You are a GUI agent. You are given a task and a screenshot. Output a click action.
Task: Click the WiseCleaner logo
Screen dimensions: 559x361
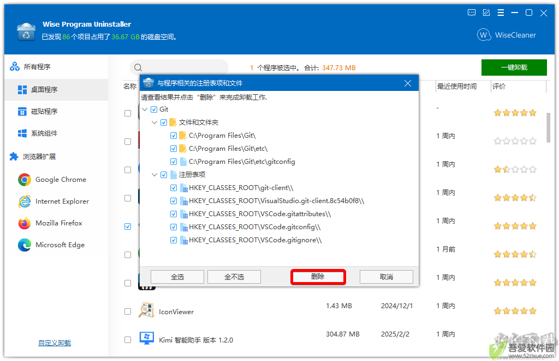506,35
